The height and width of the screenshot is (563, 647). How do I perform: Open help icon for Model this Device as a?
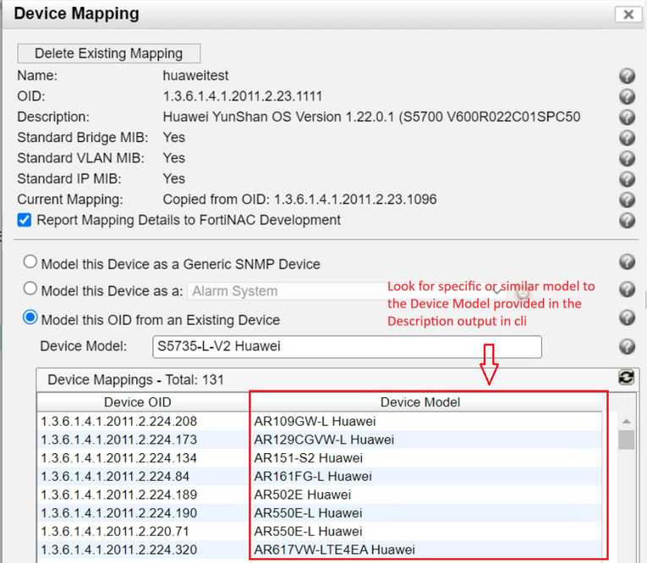pyautogui.click(x=627, y=289)
